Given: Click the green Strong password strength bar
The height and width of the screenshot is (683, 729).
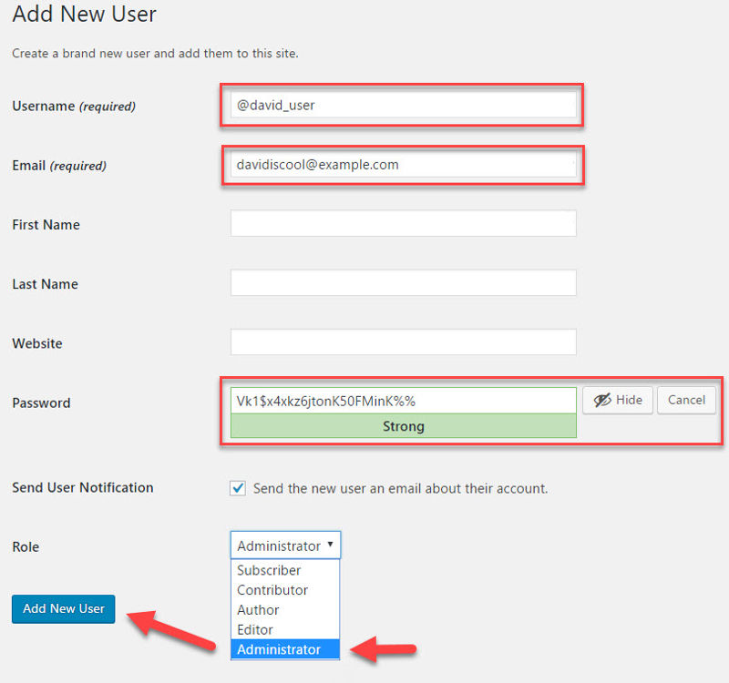Looking at the screenshot, I should pos(403,426).
